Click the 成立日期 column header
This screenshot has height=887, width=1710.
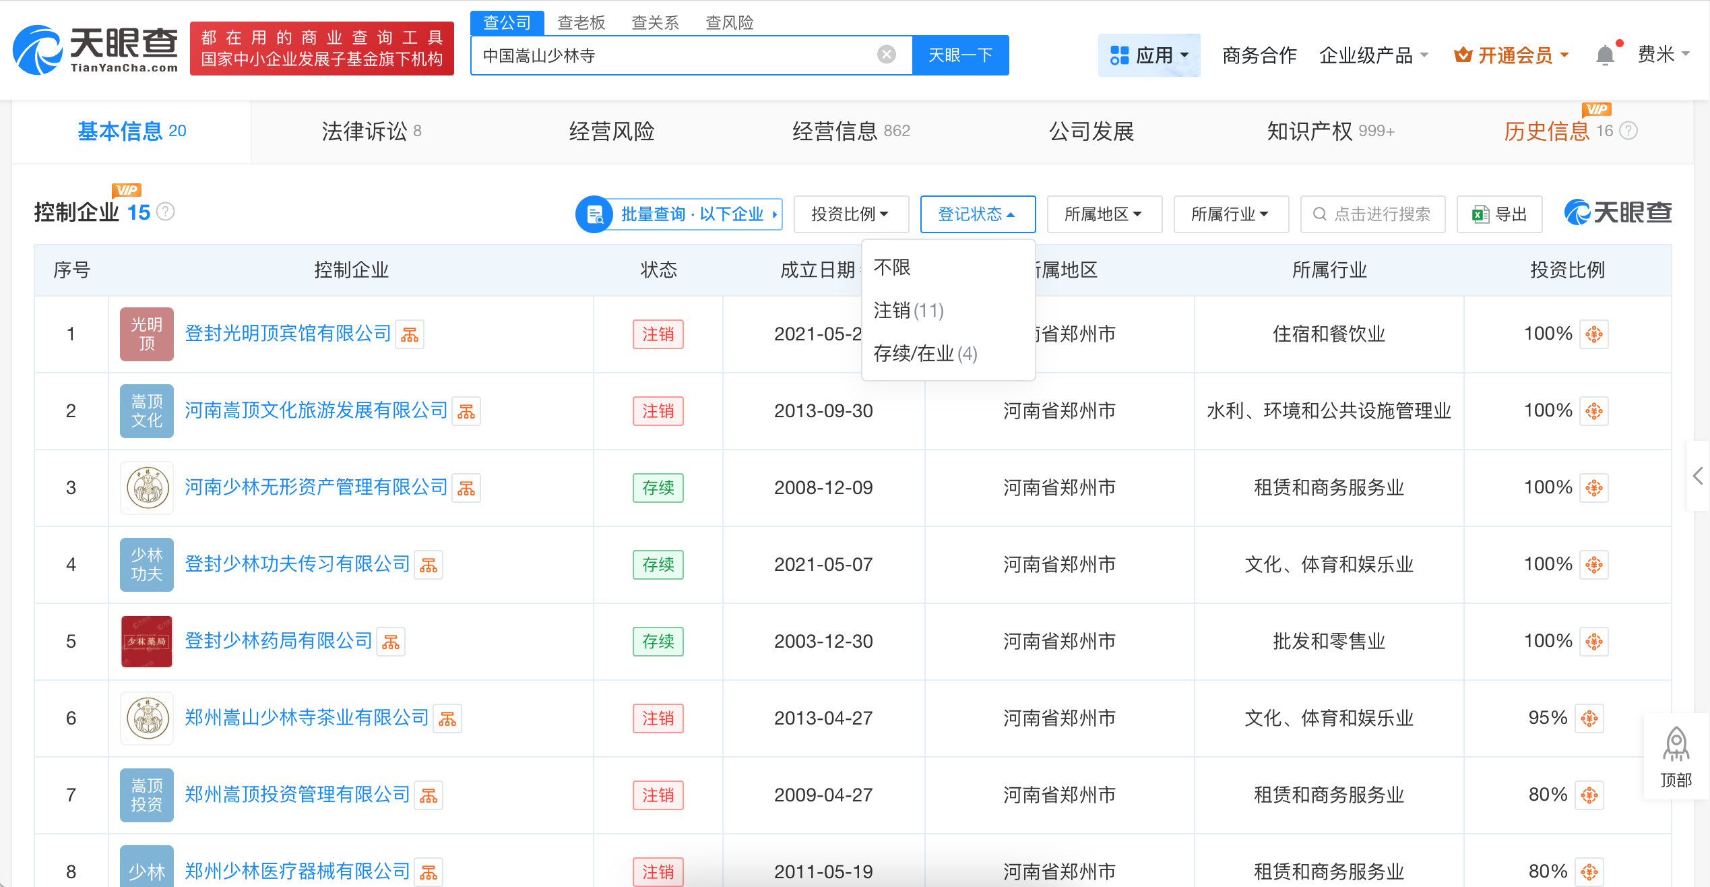tap(817, 270)
